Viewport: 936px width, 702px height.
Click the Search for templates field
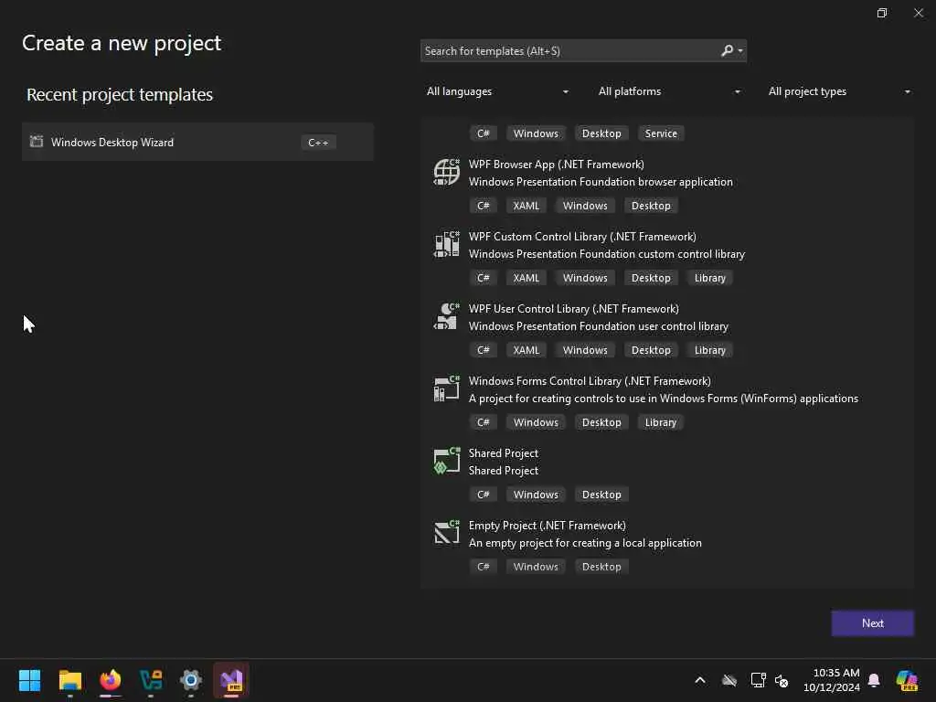point(583,51)
